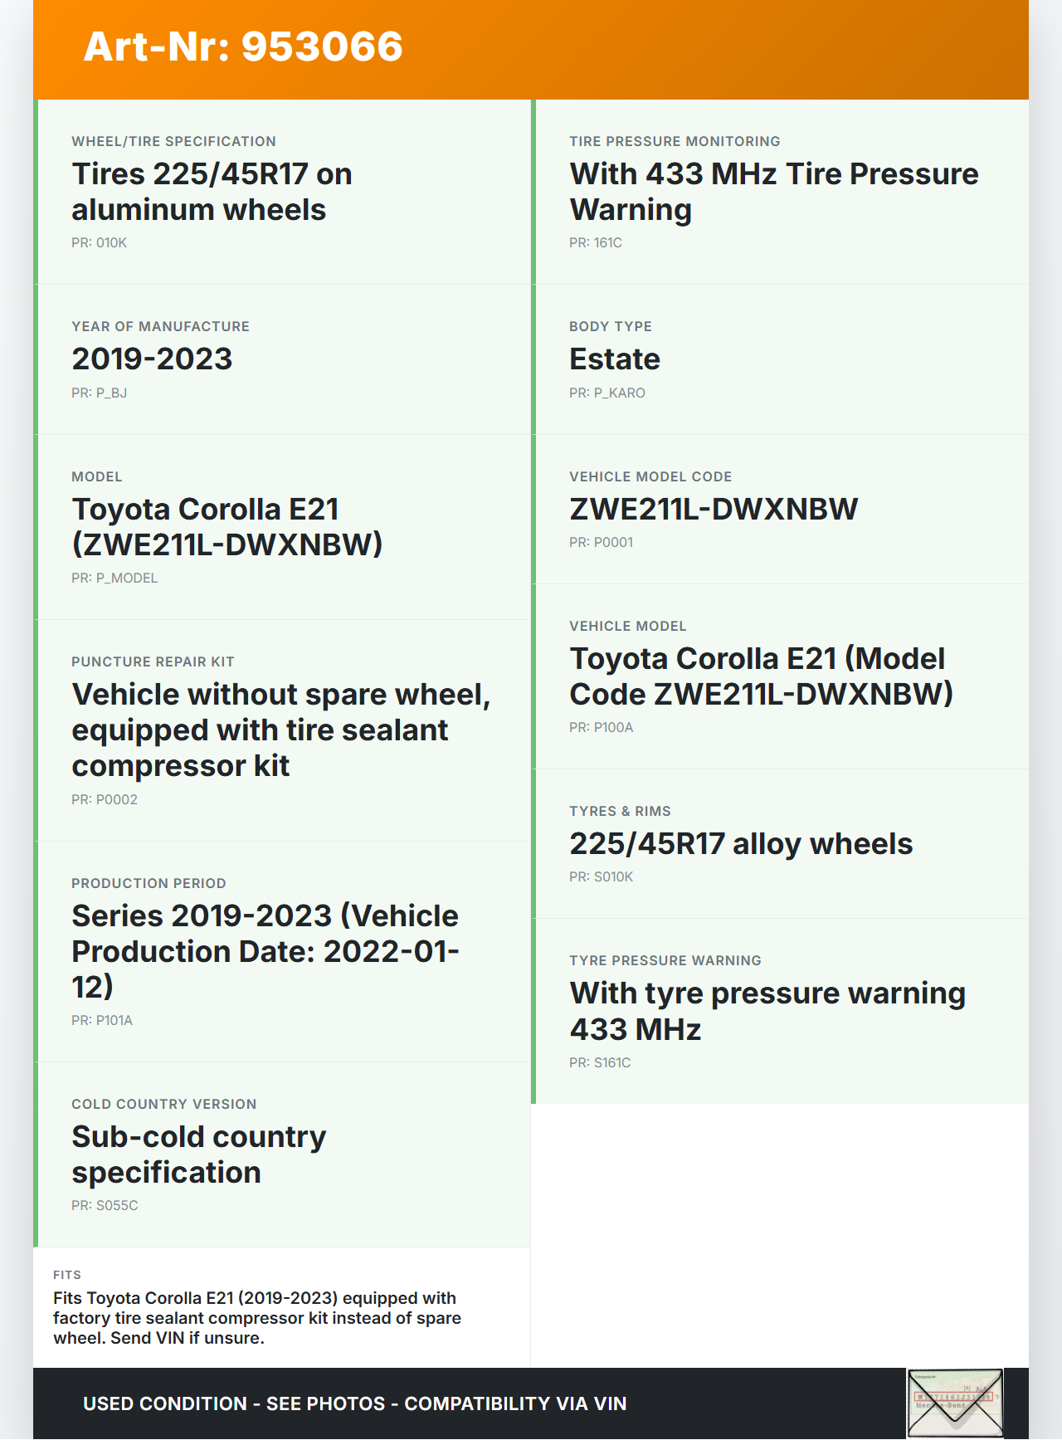Click the PR: P_KARO code label
1062x1440 pixels.
[607, 393]
